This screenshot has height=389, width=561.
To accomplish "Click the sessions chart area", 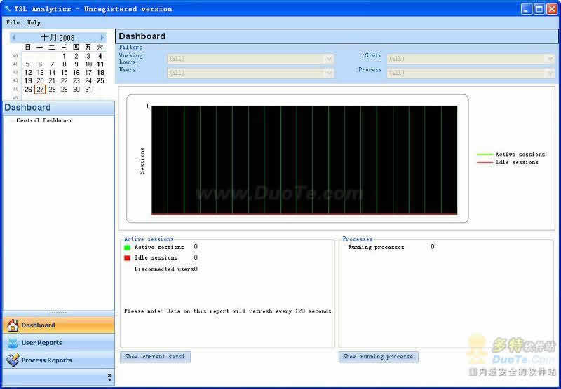I will (x=304, y=160).
